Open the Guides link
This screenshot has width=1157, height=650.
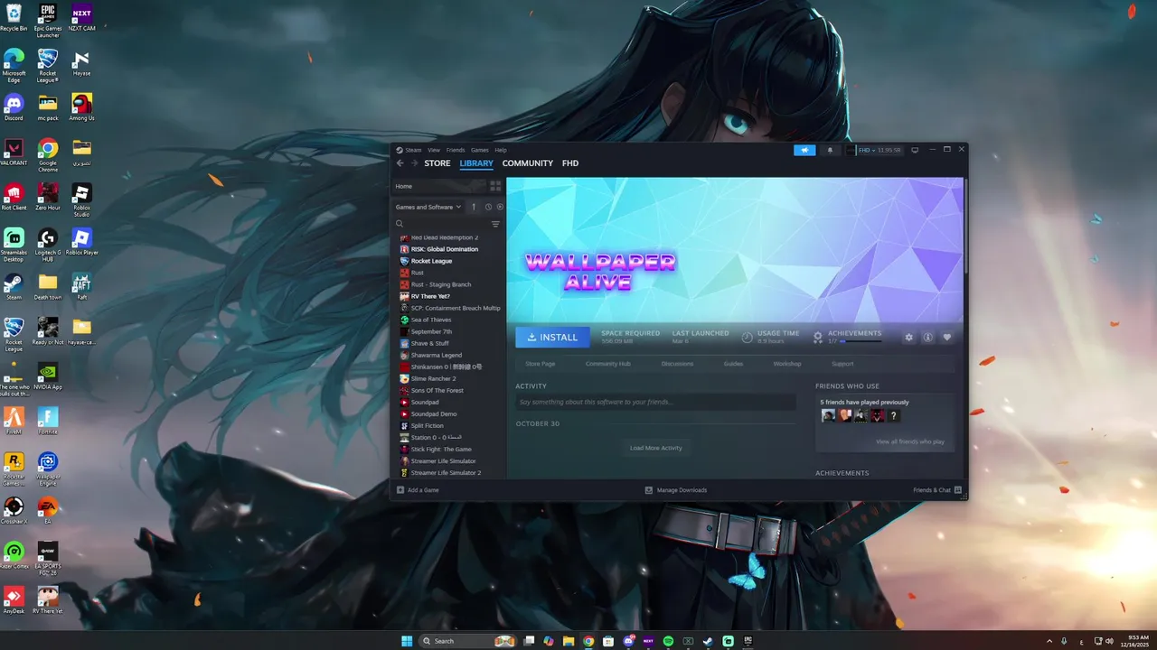click(x=733, y=364)
